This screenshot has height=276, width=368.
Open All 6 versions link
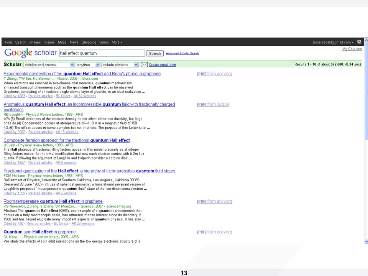point(66,193)
